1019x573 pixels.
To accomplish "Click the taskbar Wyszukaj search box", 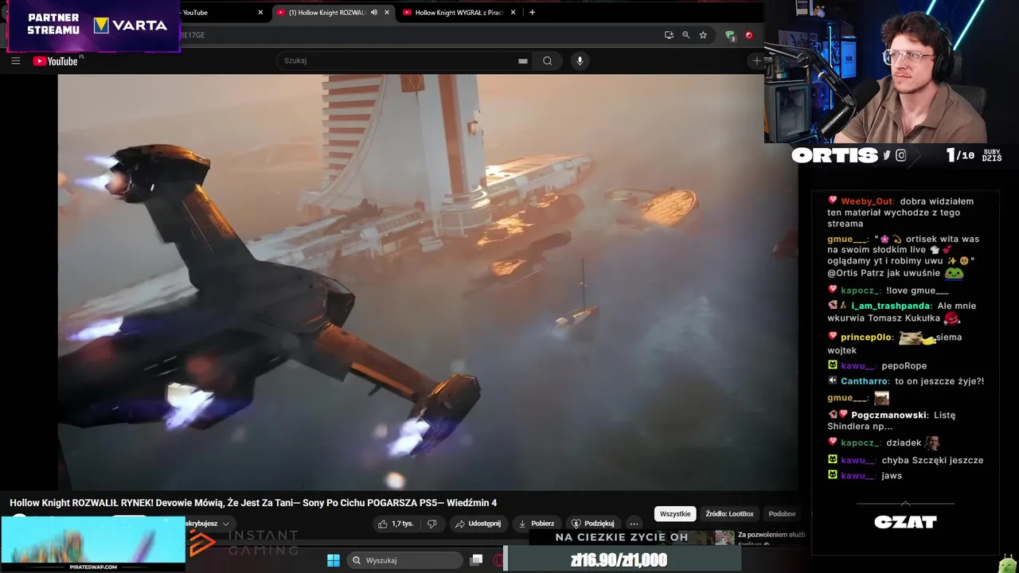I will 405,560.
